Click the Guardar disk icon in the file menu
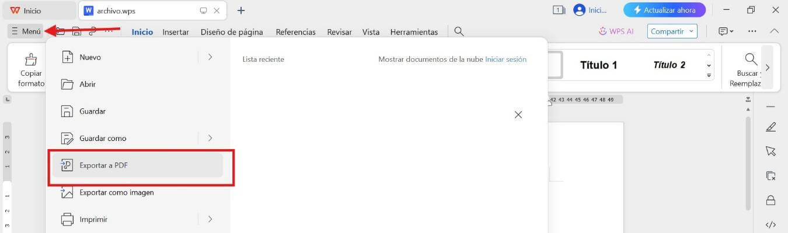Viewport: 788px width, 233px height. pyautogui.click(x=68, y=111)
